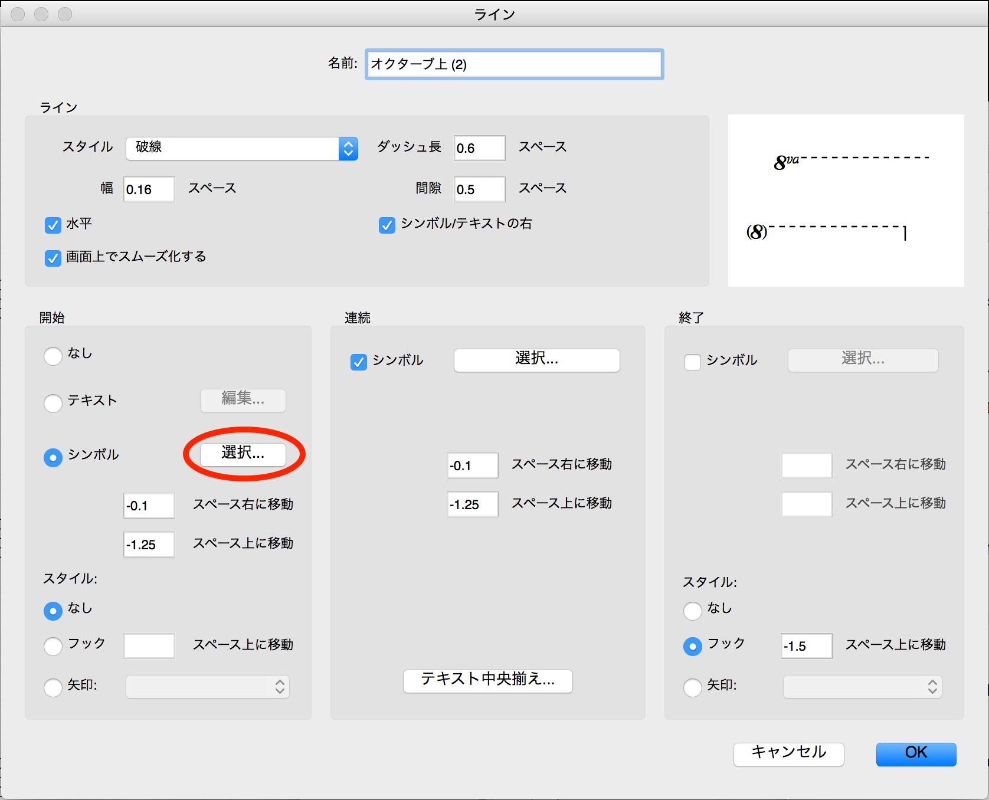989x800 pixels.
Task: Expand the 開始 矢印 arrow dropdown
Action: (x=208, y=687)
